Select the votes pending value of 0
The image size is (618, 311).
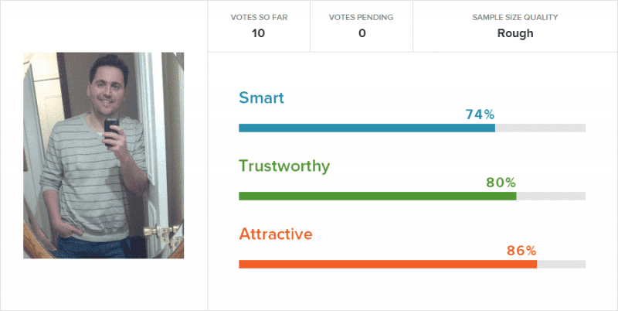(361, 33)
